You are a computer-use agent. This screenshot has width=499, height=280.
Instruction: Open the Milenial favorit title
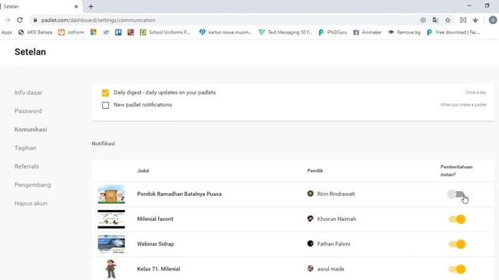(155, 219)
